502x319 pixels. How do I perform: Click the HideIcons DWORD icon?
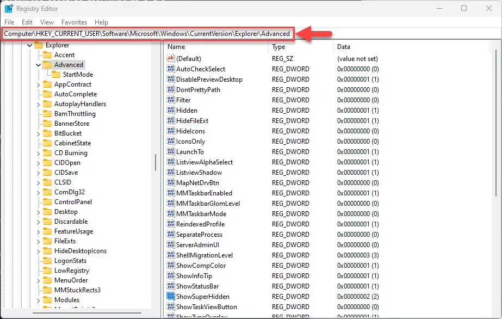coord(171,131)
